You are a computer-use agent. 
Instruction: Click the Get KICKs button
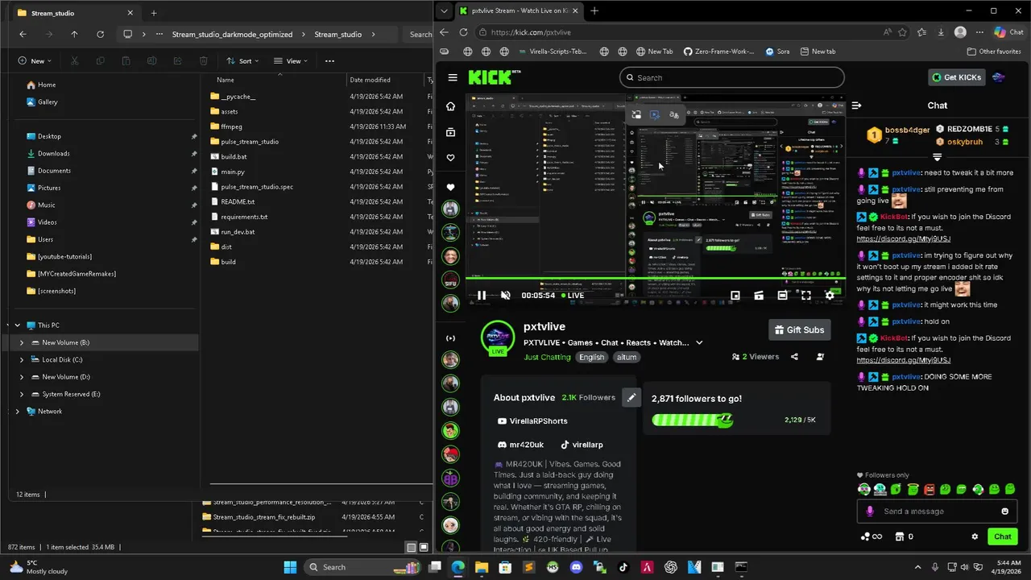957,77
